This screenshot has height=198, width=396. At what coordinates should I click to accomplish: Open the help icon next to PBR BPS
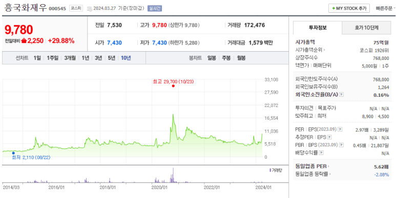[x=341, y=145]
